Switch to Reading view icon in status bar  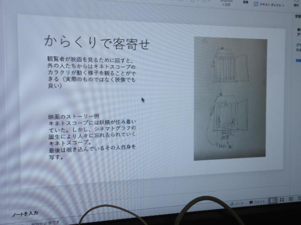(291, 199)
